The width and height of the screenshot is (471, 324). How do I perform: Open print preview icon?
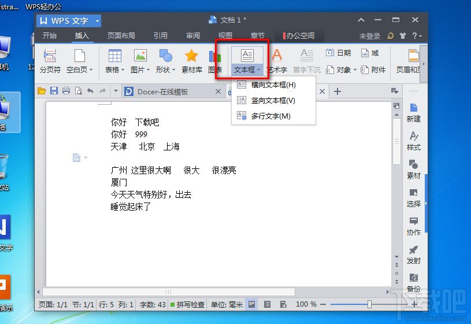79,91
